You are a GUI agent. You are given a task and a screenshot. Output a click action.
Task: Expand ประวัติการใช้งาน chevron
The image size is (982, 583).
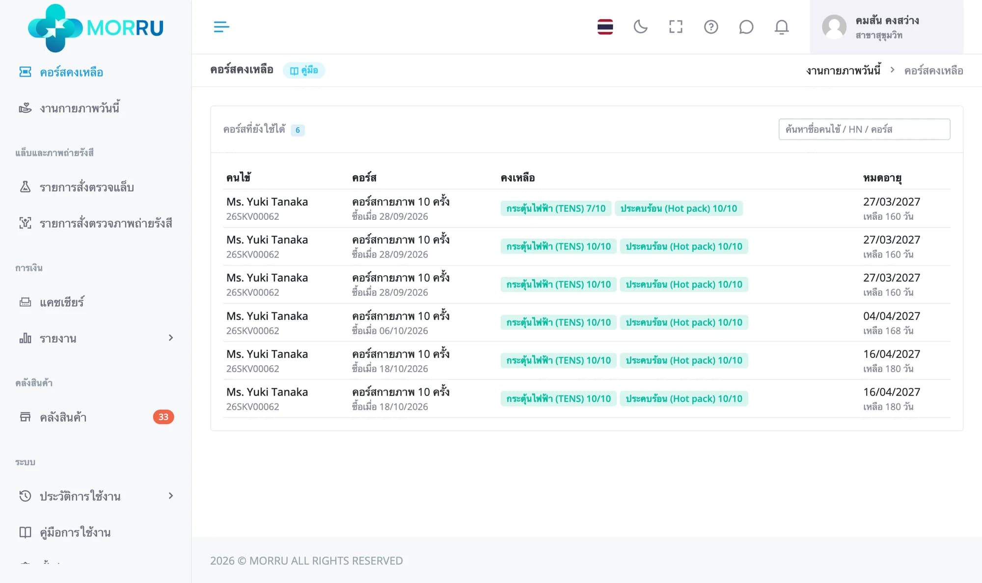pyautogui.click(x=170, y=496)
